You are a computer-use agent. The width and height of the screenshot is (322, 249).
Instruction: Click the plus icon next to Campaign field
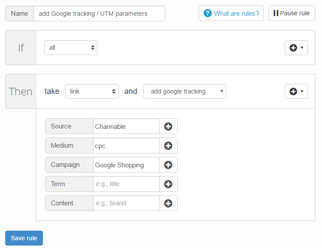168,165
